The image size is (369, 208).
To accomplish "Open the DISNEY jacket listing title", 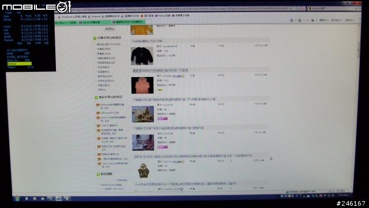I will pyautogui.click(x=160, y=70).
